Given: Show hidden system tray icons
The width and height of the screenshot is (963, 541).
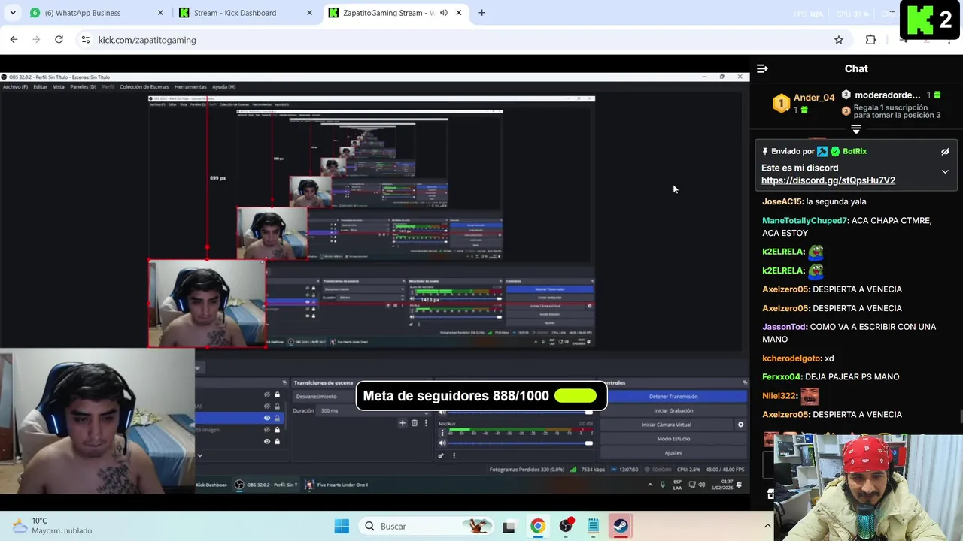Looking at the screenshot, I should coord(767,526).
